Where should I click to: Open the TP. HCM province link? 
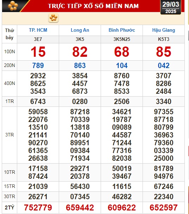click(x=38, y=30)
